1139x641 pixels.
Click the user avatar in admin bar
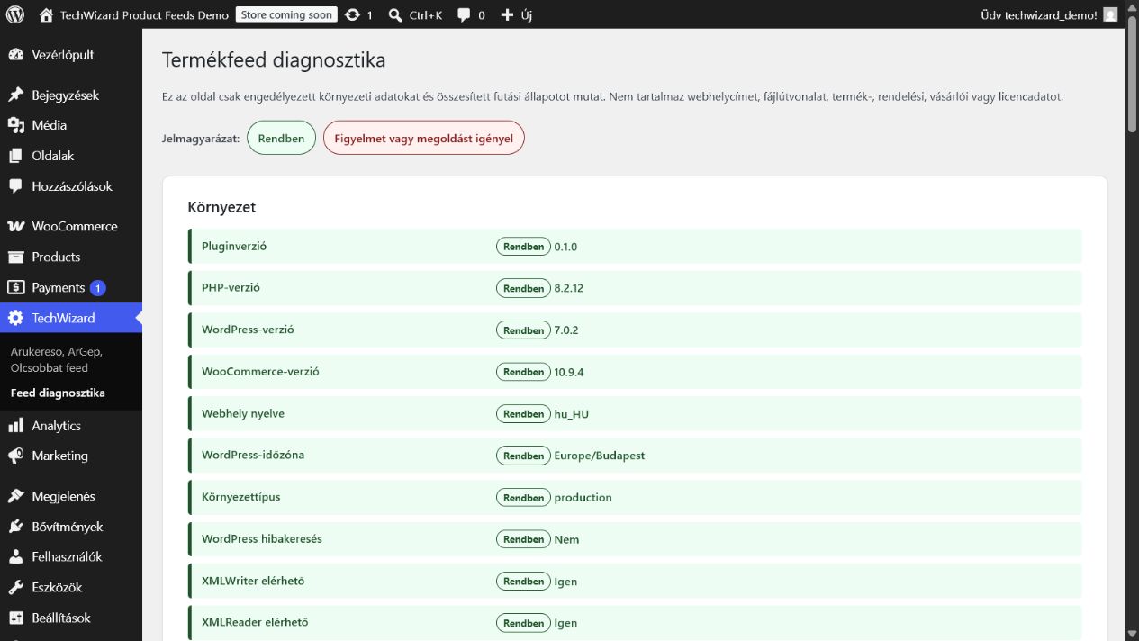coord(1110,14)
